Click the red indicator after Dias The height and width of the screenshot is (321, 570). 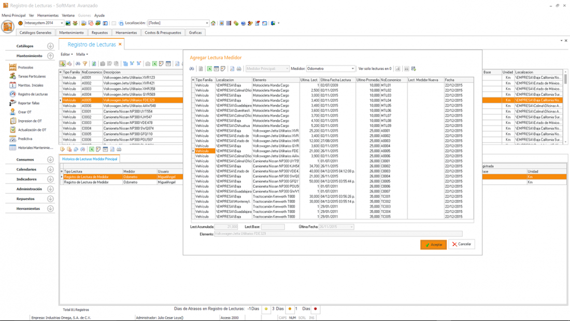coord(315,309)
